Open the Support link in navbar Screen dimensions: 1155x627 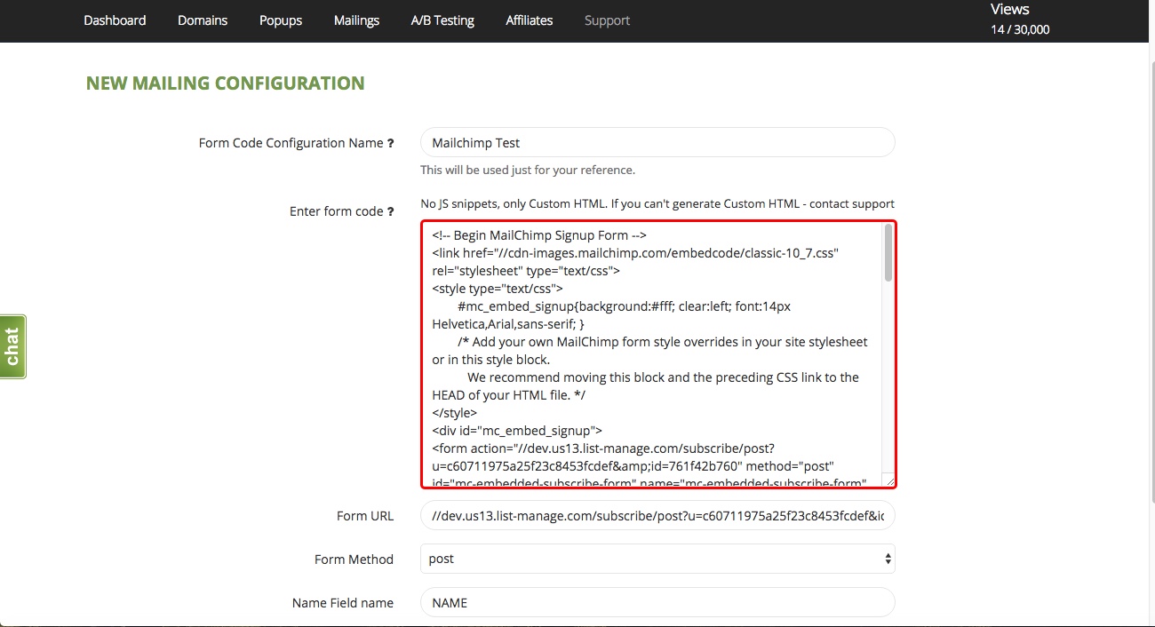click(x=607, y=20)
